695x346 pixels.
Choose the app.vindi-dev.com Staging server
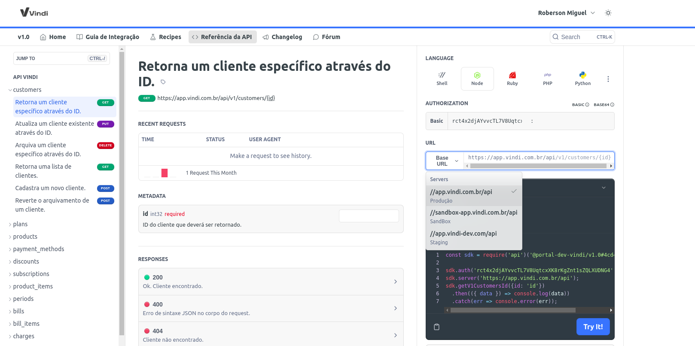coord(474,237)
